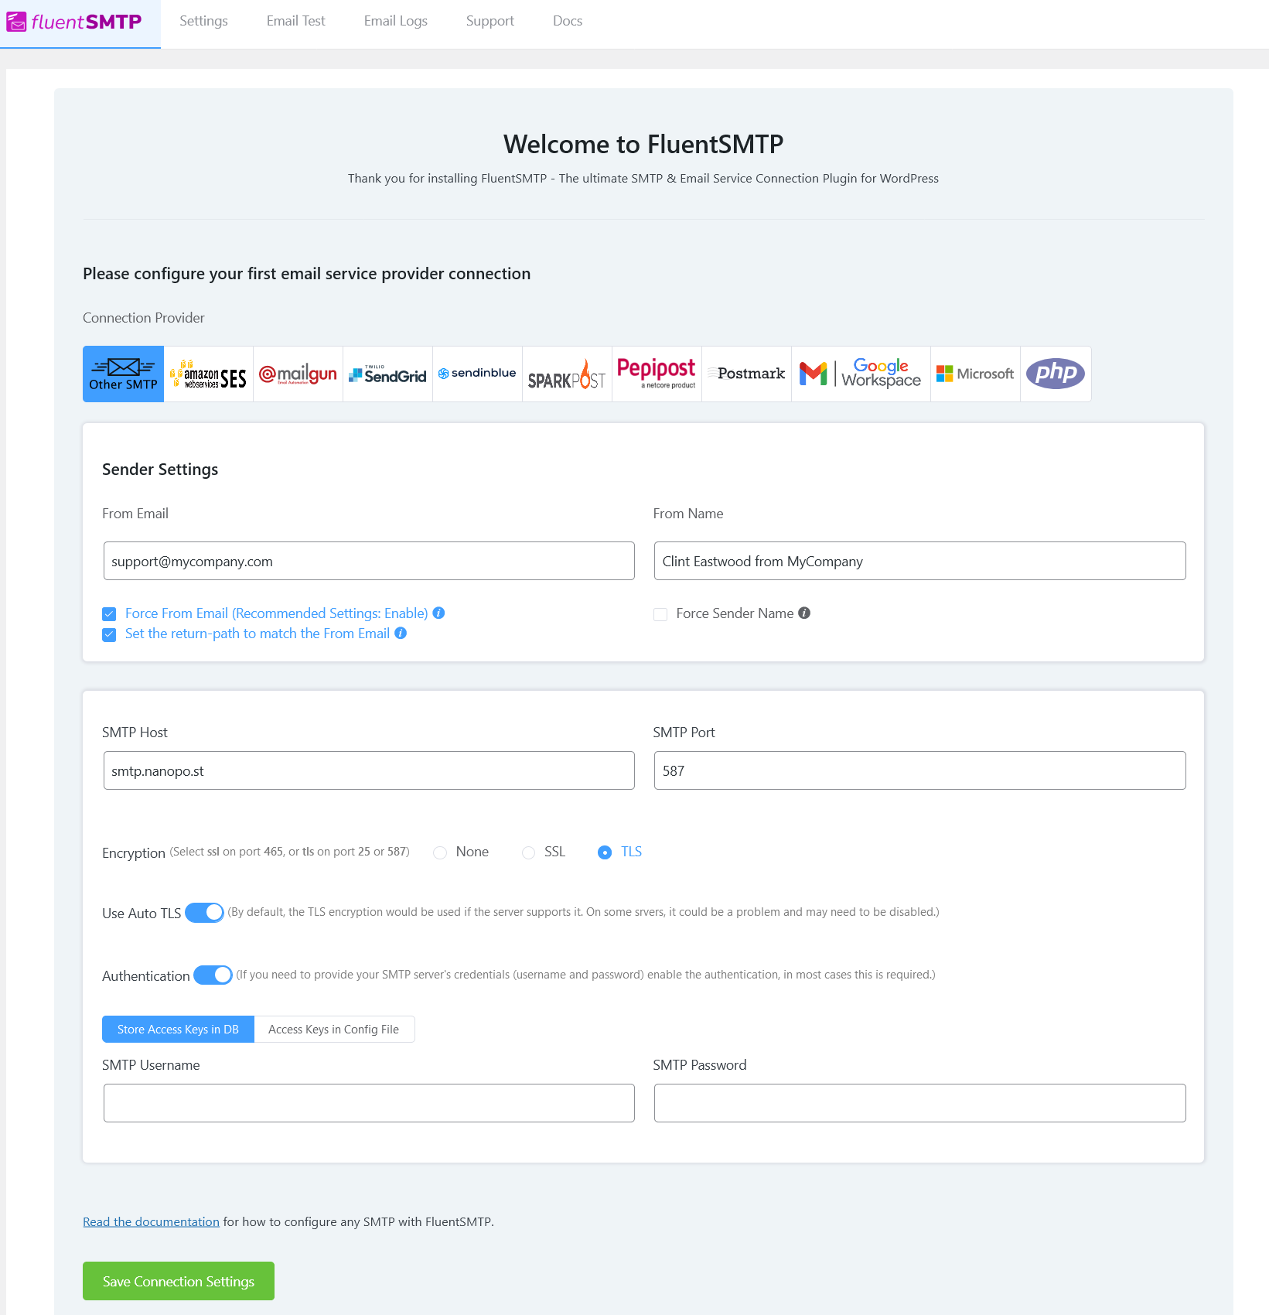
Task: Select the Sendinblue provider
Action: (x=478, y=374)
